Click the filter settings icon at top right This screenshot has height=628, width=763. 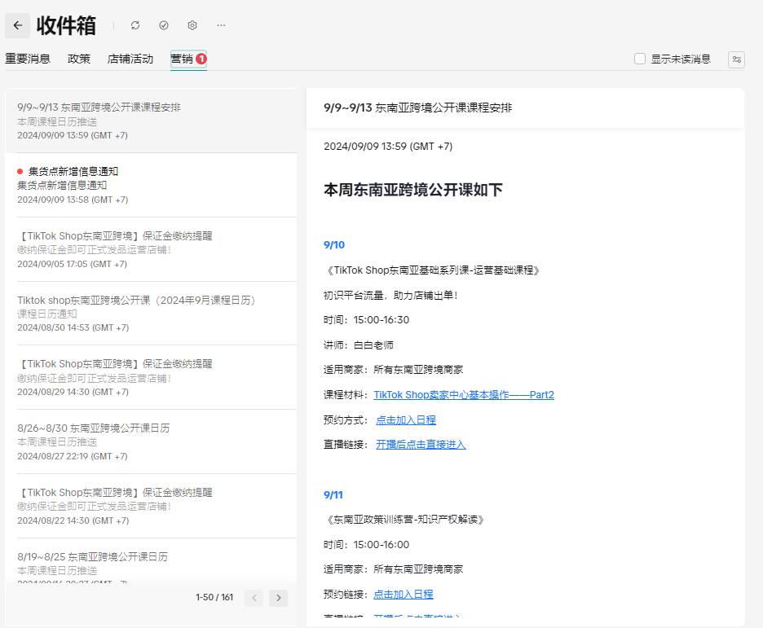point(736,59)
